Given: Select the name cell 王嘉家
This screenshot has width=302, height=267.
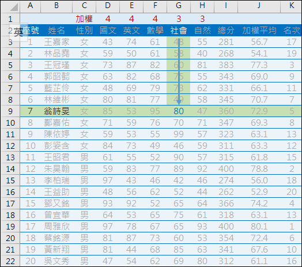Looking at the screenshot, I should 56,42.
